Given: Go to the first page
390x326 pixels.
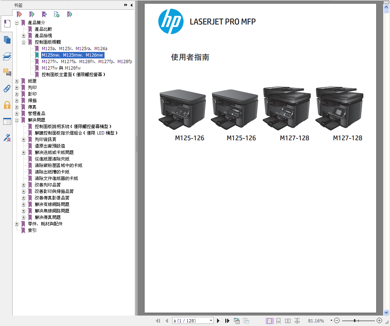Looking at the screenshot, I should click(x=158, y=321).
